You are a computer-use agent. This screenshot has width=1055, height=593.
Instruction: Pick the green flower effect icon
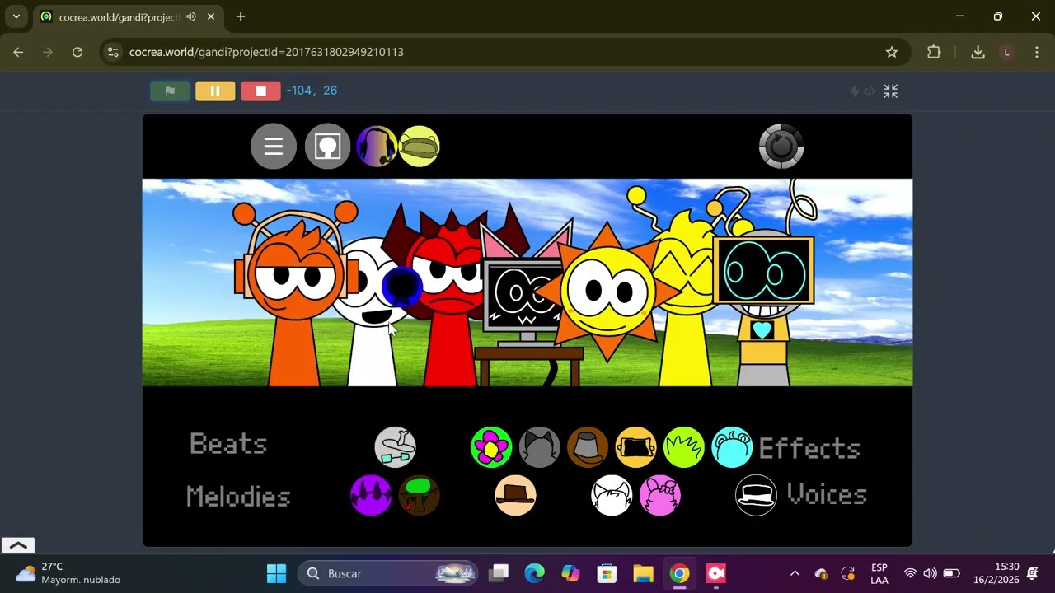point(491,447)
